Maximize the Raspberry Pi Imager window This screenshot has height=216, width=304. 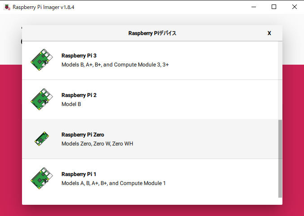click(x=274, y=7)
